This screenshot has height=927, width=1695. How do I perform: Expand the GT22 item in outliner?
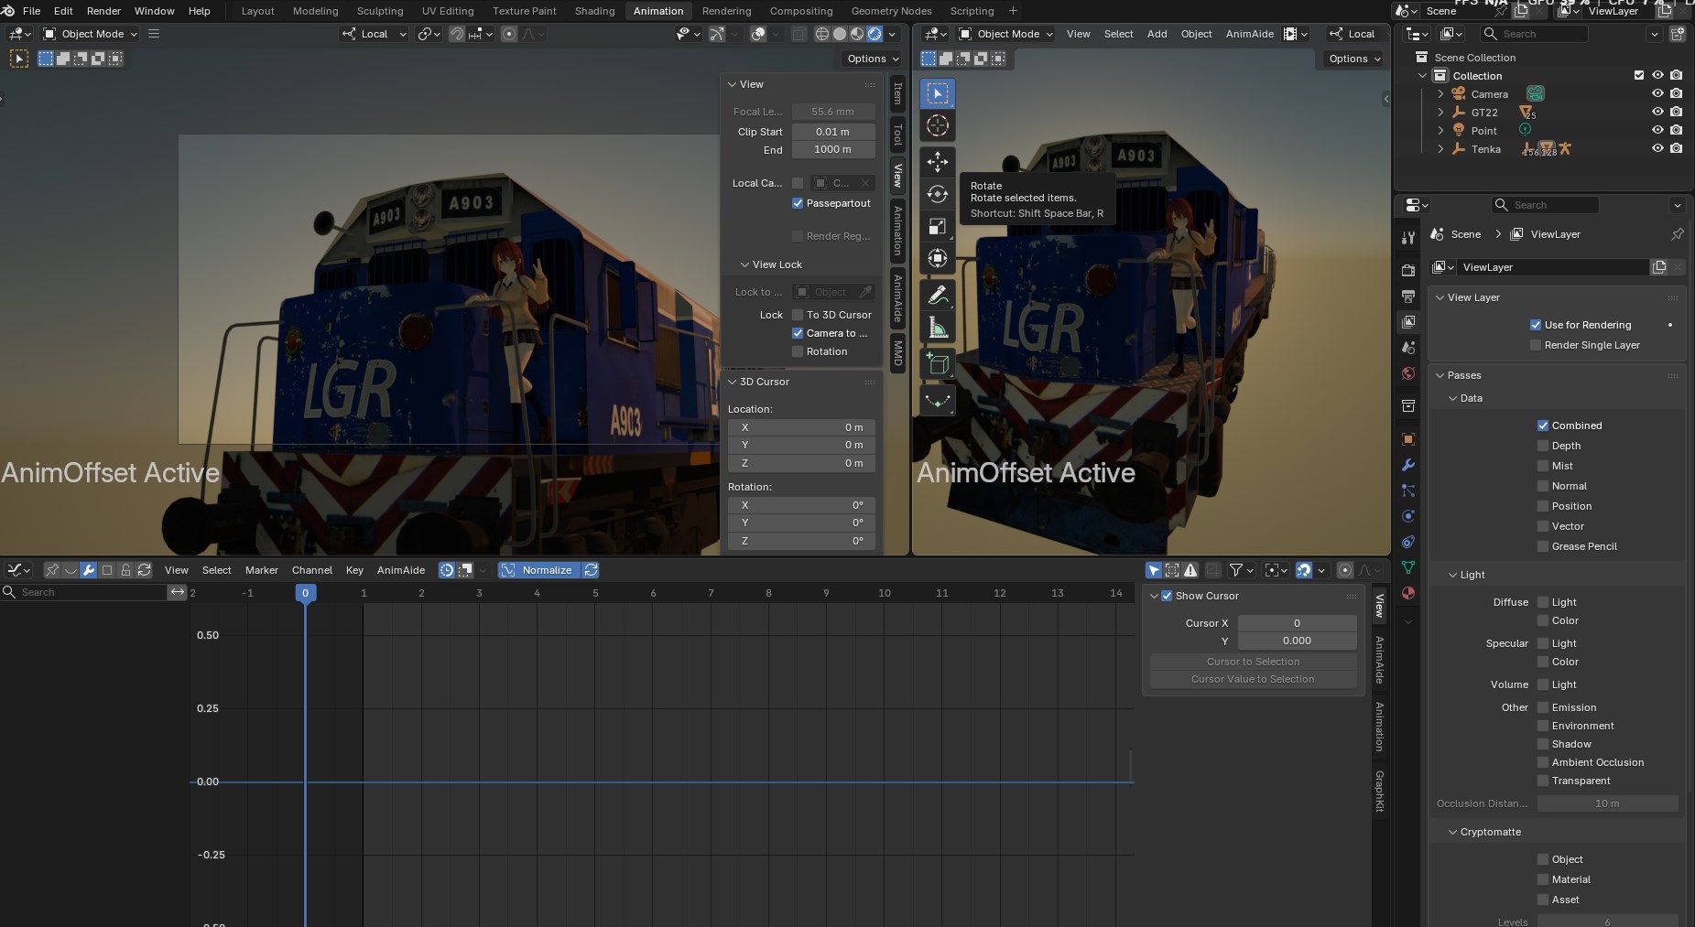coord(1440,113)
